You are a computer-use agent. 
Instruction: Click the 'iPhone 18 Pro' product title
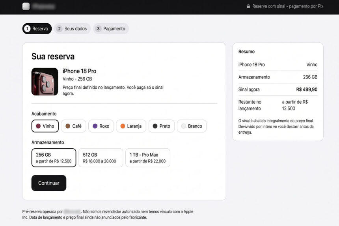[79, 71]
